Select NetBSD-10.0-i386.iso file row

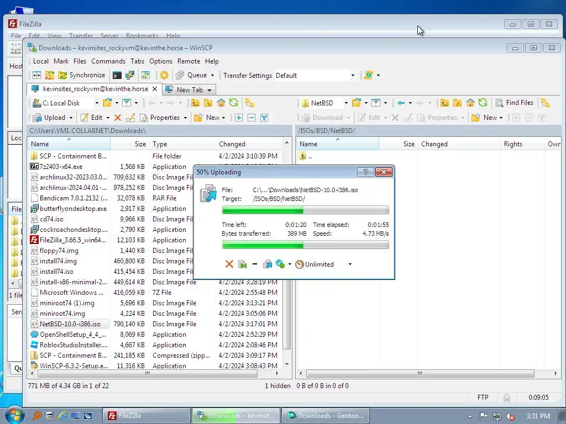[156, 324]
